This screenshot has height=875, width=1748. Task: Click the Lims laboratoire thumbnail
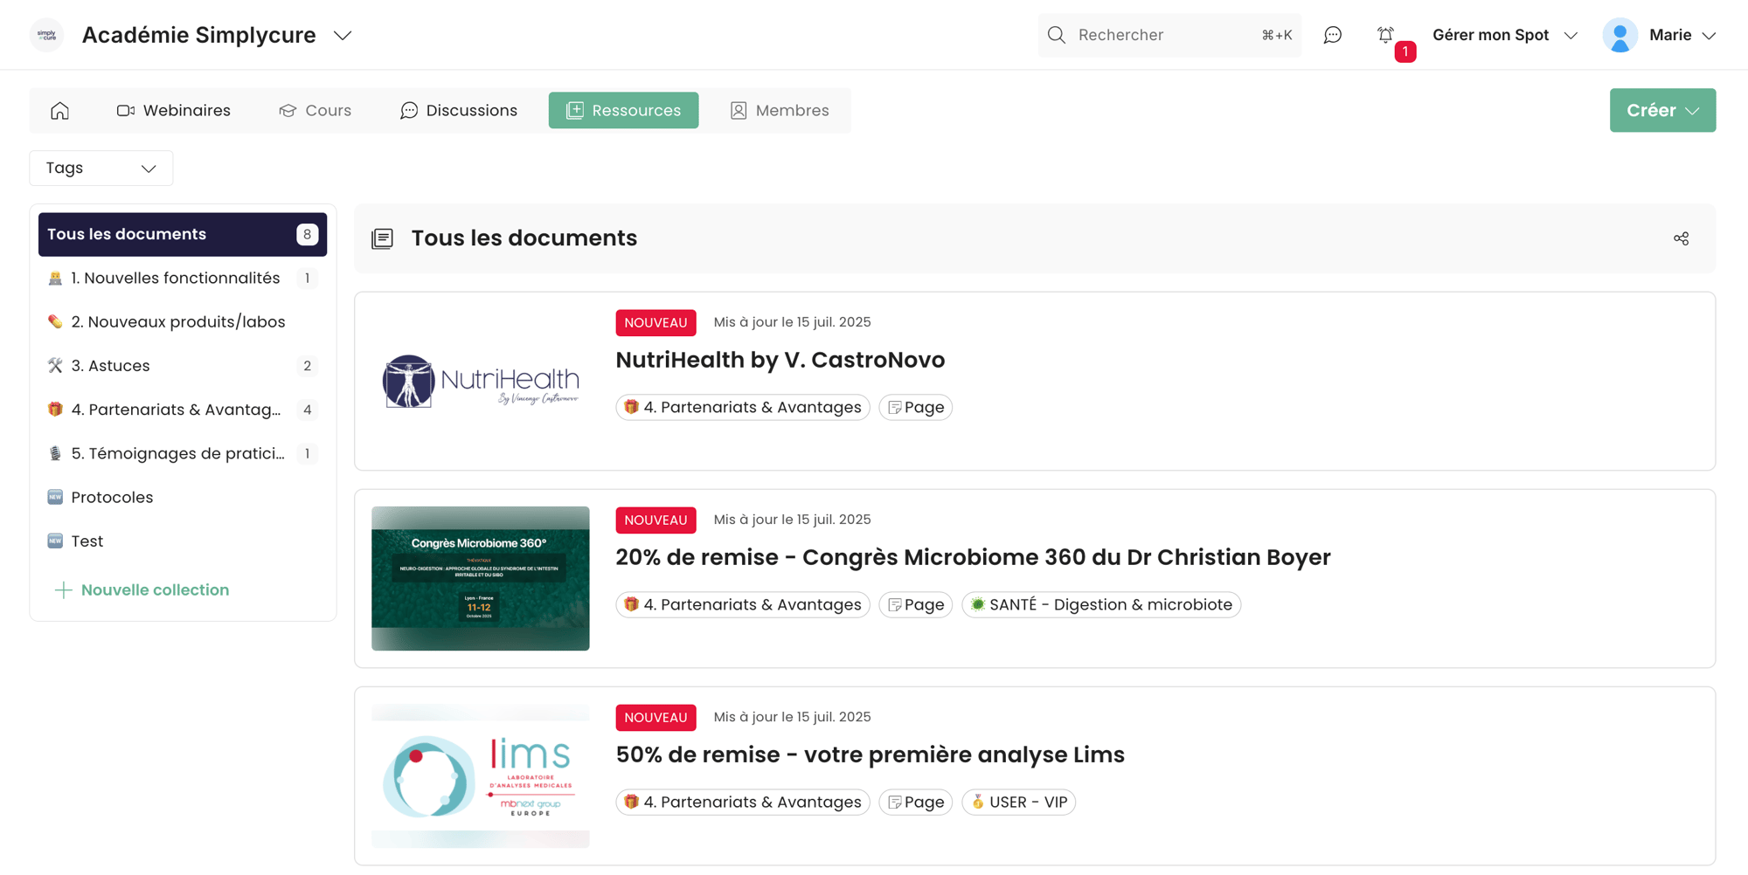(480, 775)
